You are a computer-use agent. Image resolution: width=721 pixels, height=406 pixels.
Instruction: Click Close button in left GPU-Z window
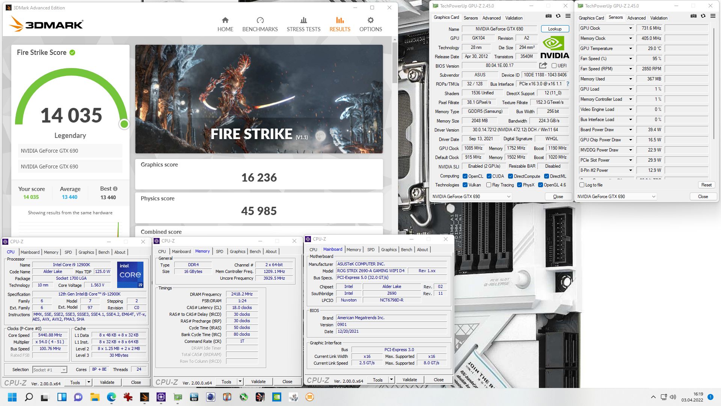click(558, 197)
